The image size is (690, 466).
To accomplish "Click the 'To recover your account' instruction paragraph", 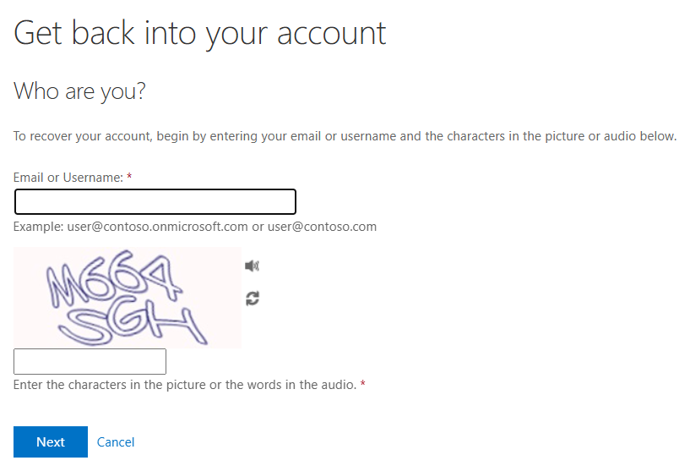I will pyautogui.click(x=345, y=136).
